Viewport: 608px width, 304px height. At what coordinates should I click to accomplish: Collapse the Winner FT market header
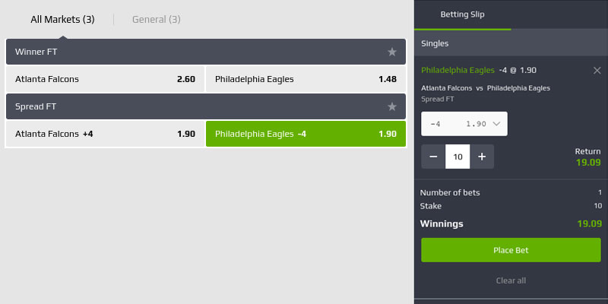click(x=190, y=52)
